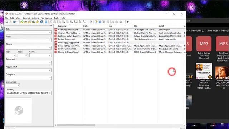Screen dimensions: 229x129
Task: Expand the Discnumber field dropdown
Action: (x=18, y=85)
